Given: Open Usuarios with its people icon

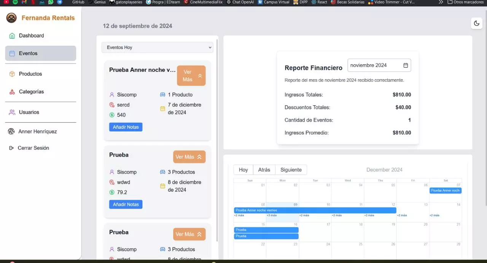Looking at the screenshot, I should pos(11,112).
